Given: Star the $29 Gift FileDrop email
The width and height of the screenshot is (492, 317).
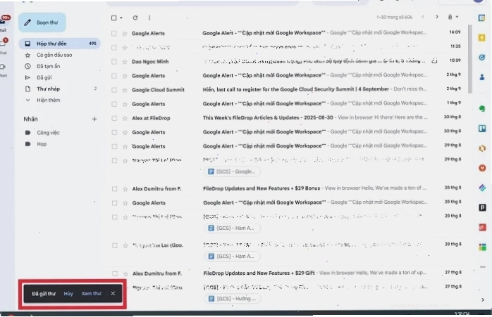Looking at the screenshot, I should pos(125,274).
